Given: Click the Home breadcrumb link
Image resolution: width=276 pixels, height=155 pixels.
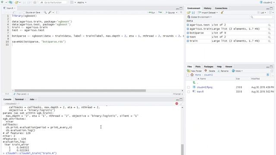Looking at the screenshot, I should point(198,75).
